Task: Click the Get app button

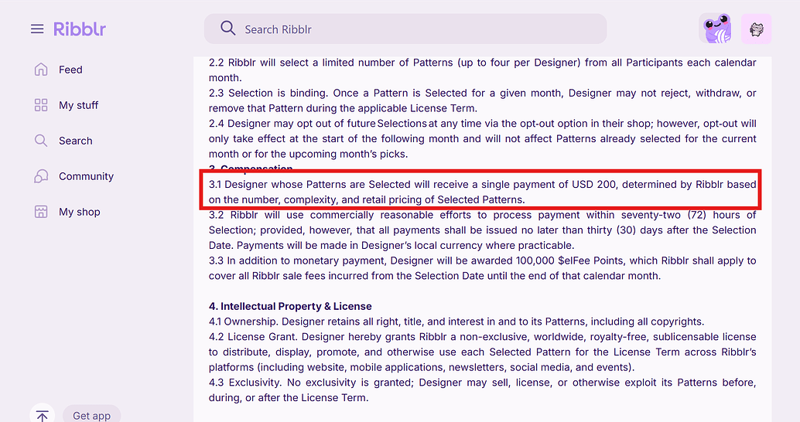Action: (x=91, y=415)
